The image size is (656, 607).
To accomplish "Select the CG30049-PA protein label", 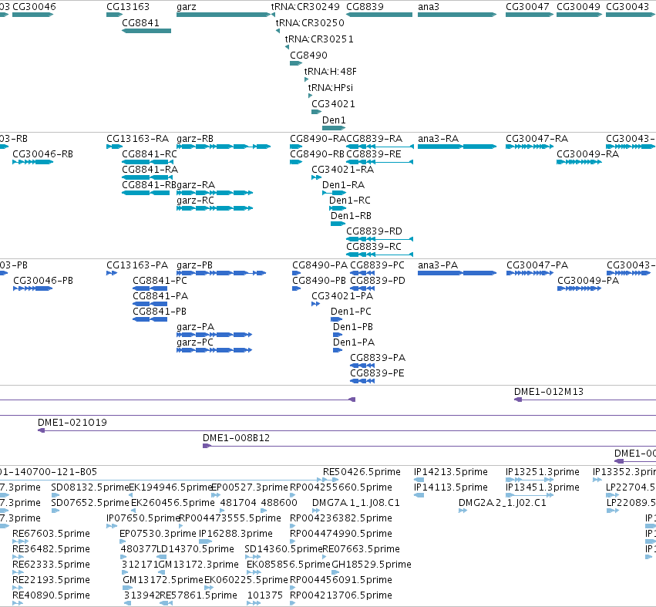I will coord(588,281).
